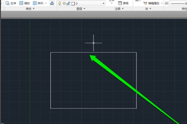Click the layer 0 color swatch
Viewport: 187px width, 124px height.
pyautogui.click(x=73, y=3)
